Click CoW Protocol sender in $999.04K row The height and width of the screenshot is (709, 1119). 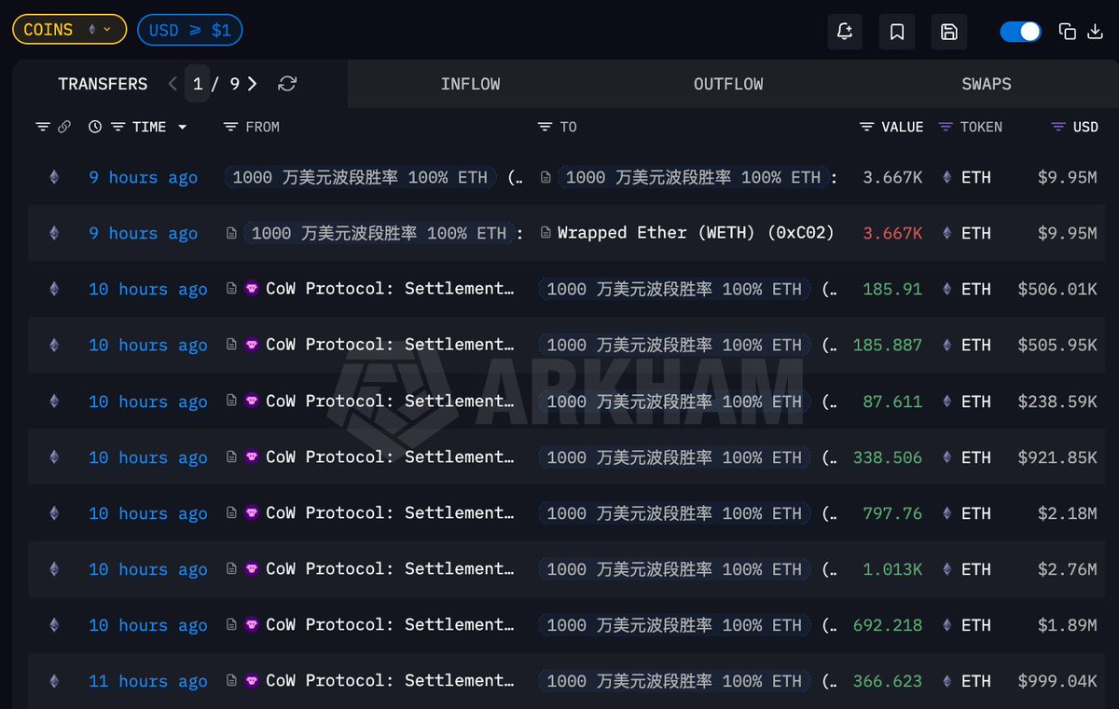coord(390,681)
